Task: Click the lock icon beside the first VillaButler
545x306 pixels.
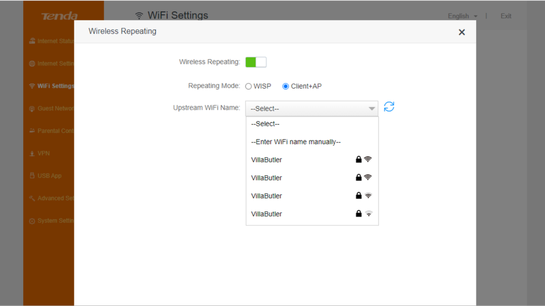Action: click(x=358, y=159)
